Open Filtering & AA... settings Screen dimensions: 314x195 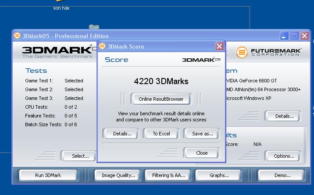coord(168,175)
